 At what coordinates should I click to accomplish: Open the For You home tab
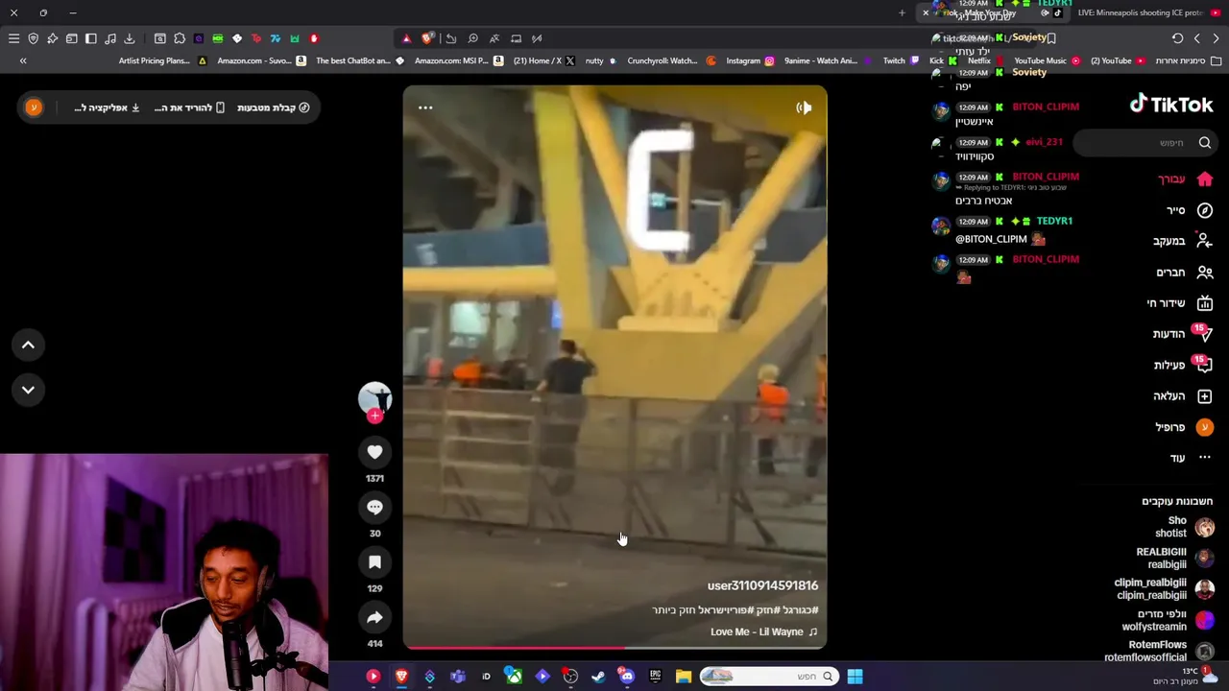(1185, 179)
